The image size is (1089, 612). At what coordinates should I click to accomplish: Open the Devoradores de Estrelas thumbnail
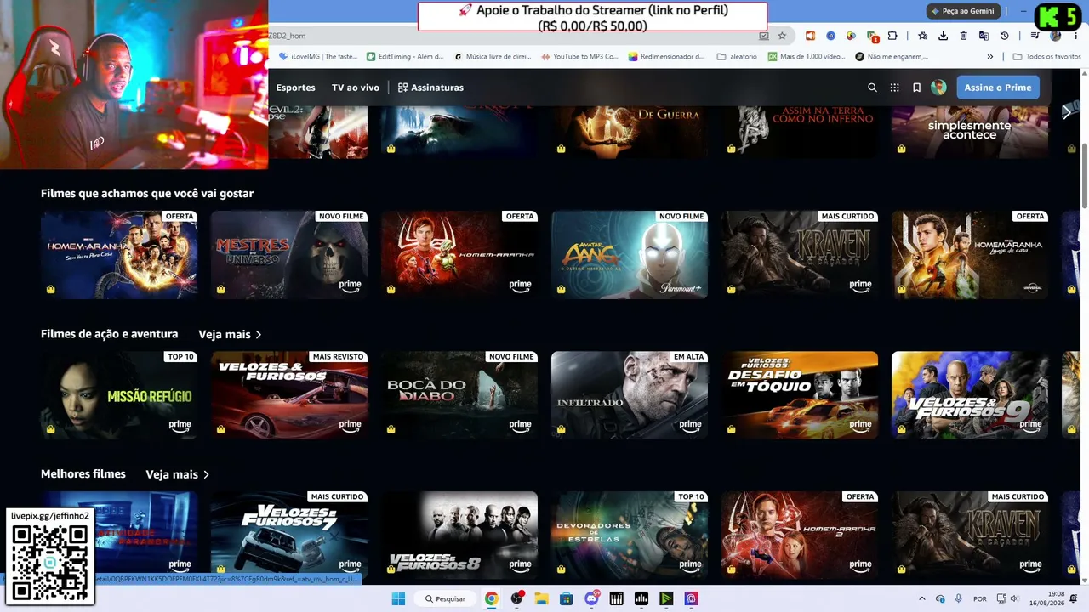point(630,535)
